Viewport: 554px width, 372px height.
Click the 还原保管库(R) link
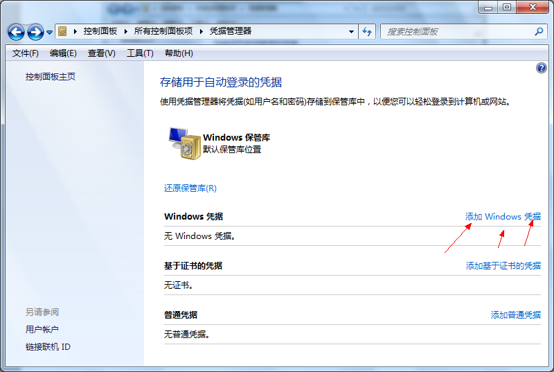point(190,188)
